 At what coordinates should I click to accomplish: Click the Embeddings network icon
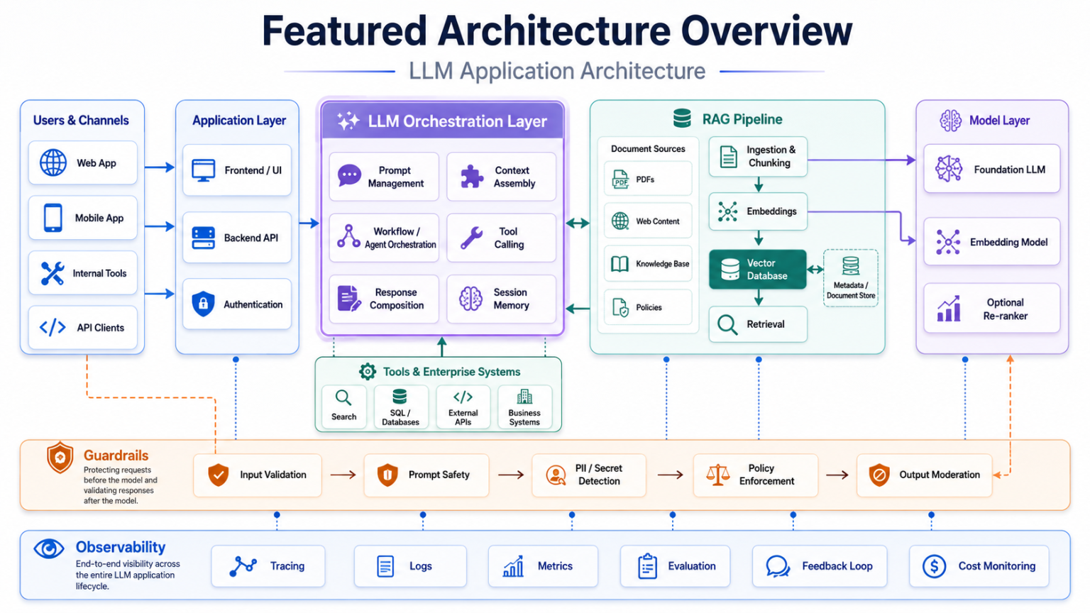(x=728, y=211)
